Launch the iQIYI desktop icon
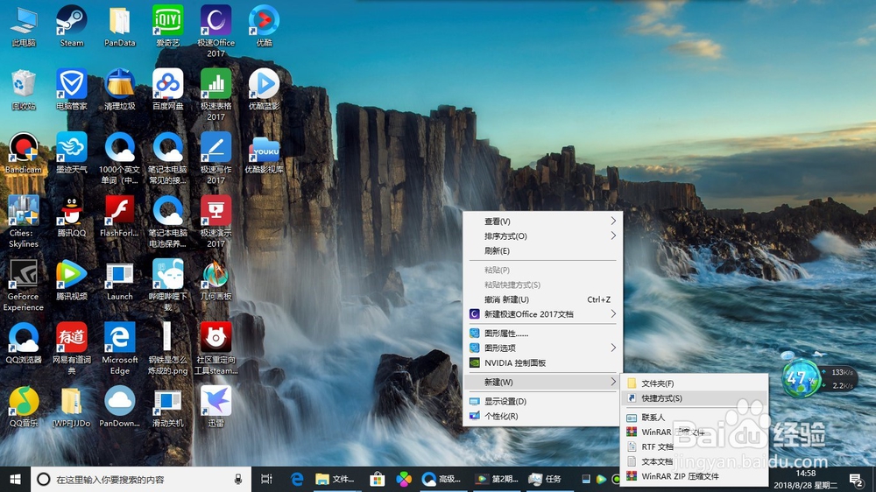The image size is (876, 492). [x=167, y=25]
